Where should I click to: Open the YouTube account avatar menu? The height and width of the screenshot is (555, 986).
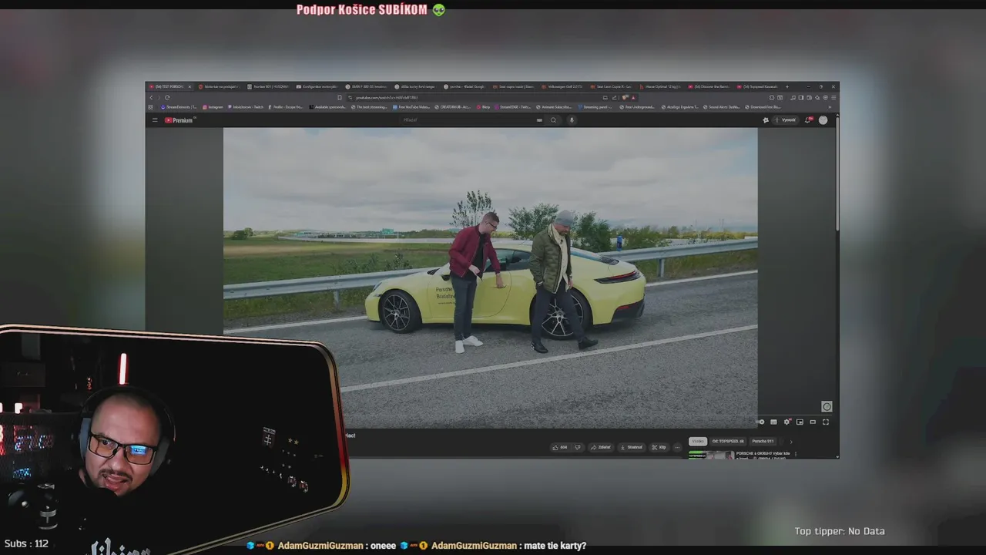tap(823, 120)
